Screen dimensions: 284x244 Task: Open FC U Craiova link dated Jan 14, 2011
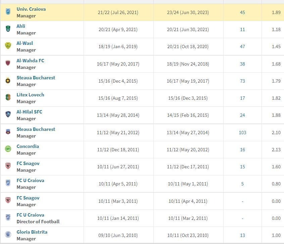point(31,215)
